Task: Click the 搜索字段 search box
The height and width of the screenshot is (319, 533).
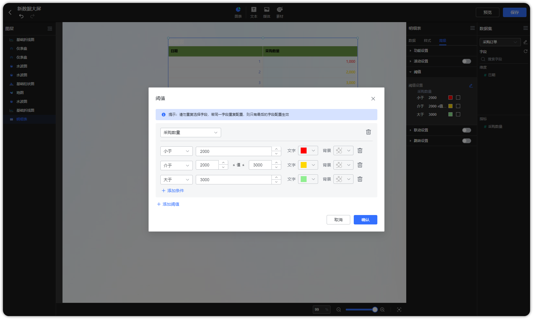Action: 504,59
